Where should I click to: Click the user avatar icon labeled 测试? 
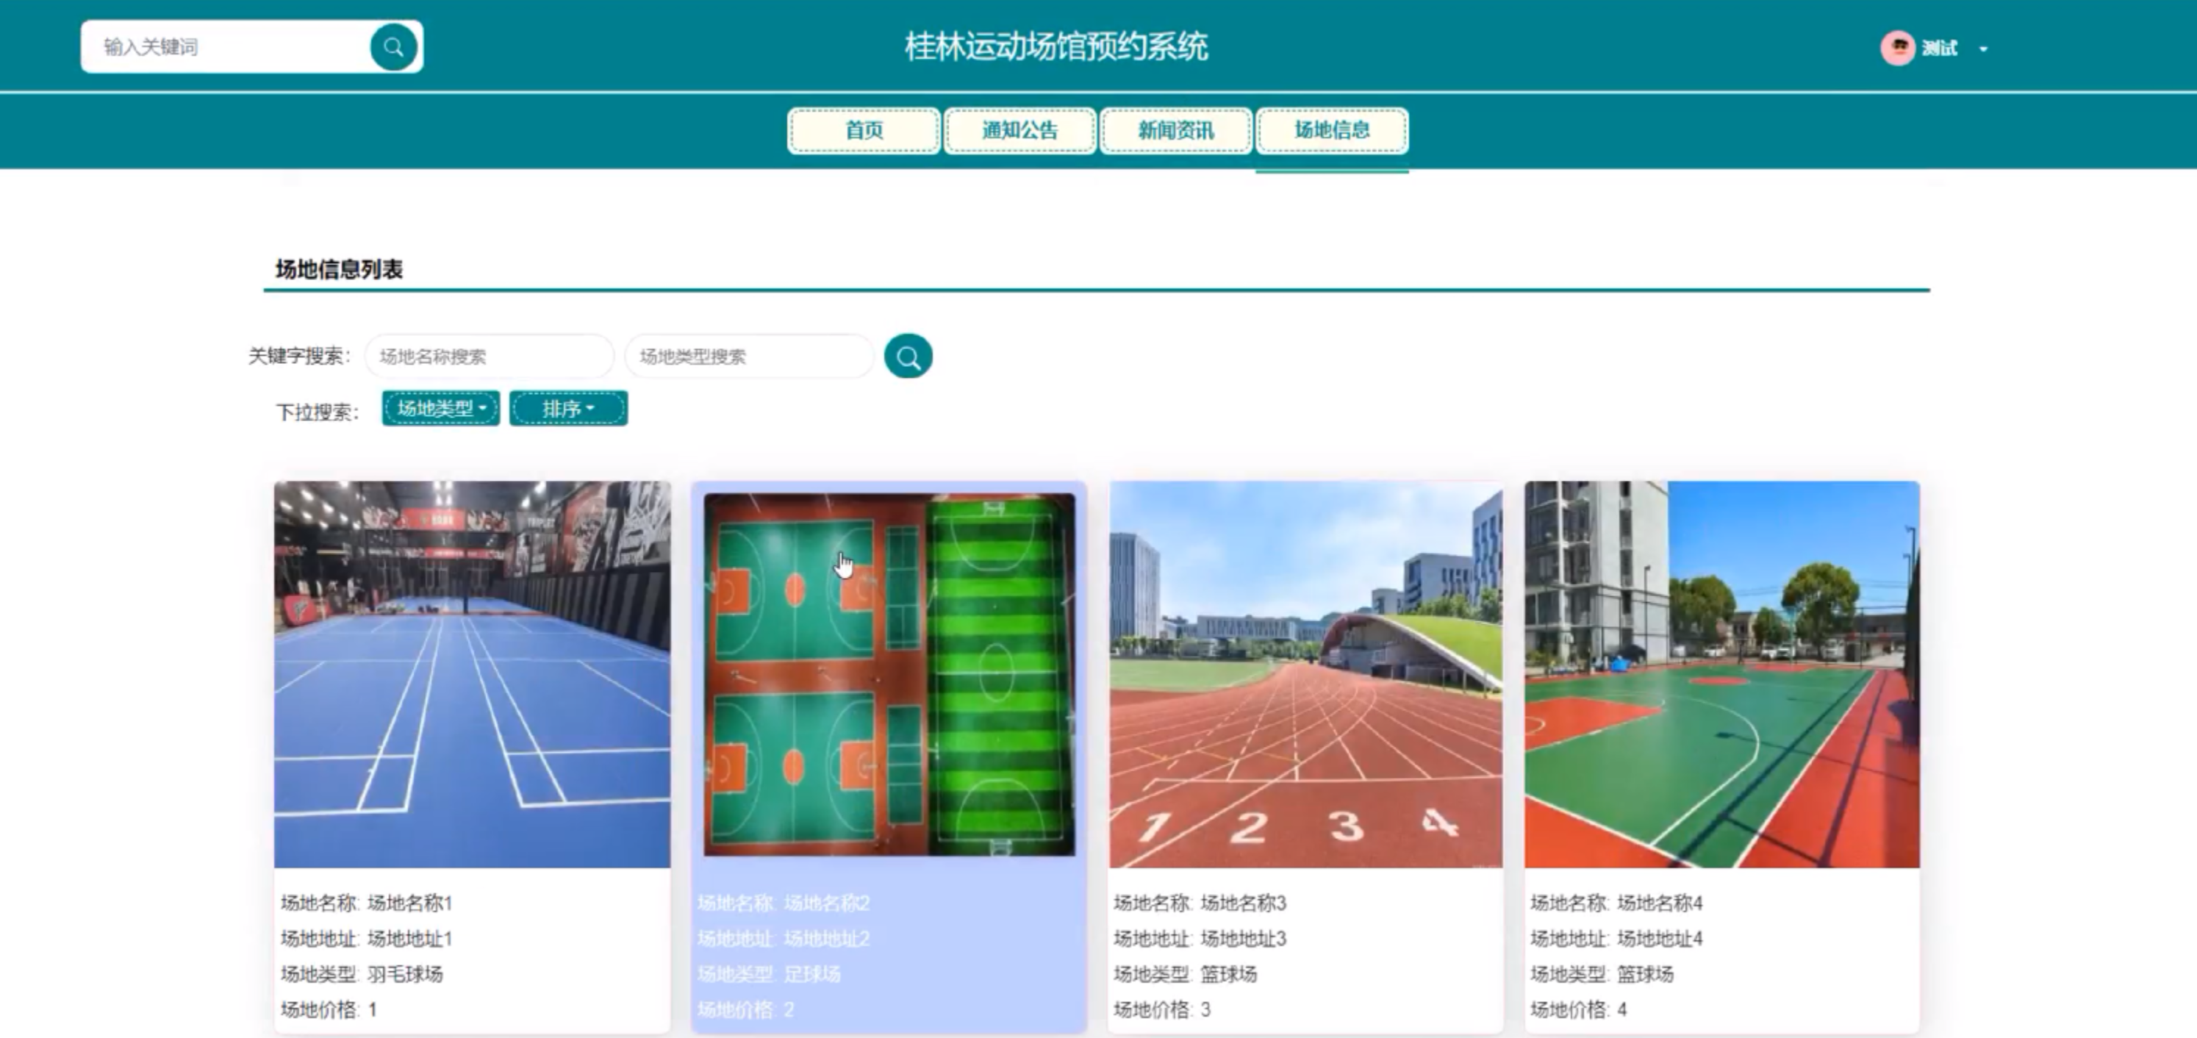(1897, 48)
